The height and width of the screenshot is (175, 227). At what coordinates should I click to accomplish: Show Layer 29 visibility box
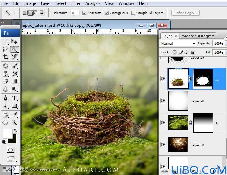[x=163, y=58]
